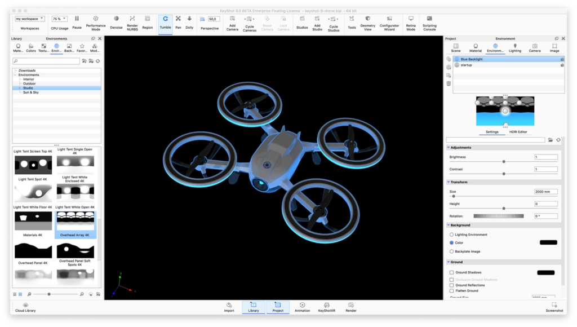The height and width of the screenshot is (327, 577).
Task: Select Lighting Environment background option
Action: click(x=451, y=235)
